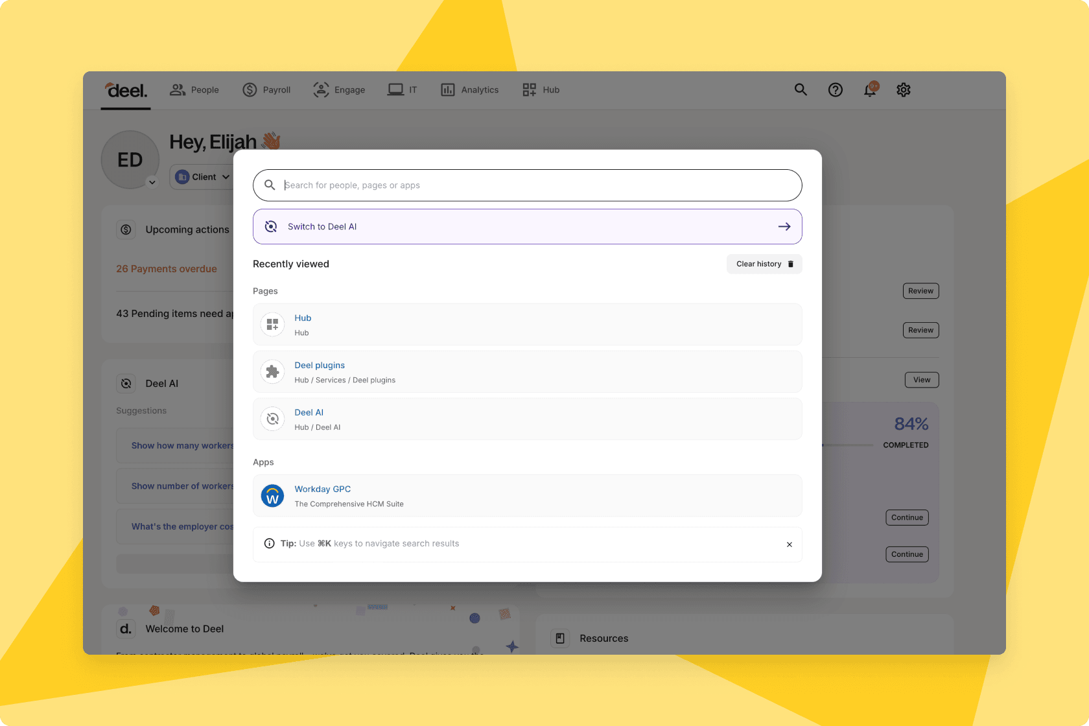Expand the chevron under ED avatar
Screen dimensions: 1089x726
tap(152, 182)
